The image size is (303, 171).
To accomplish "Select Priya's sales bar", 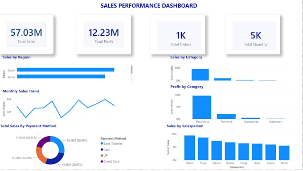I will (x=203, y=149).
